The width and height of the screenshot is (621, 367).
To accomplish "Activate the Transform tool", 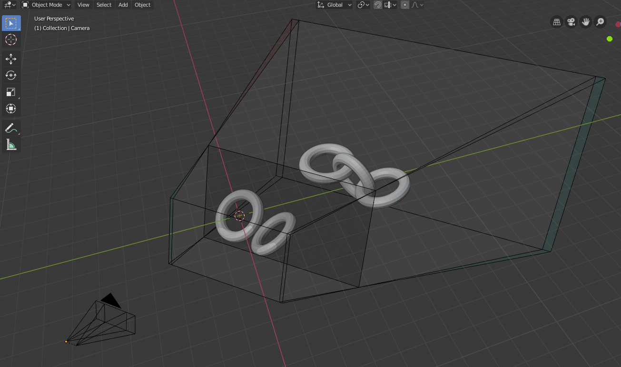I will pyautogui.click(x=11, y=109).
